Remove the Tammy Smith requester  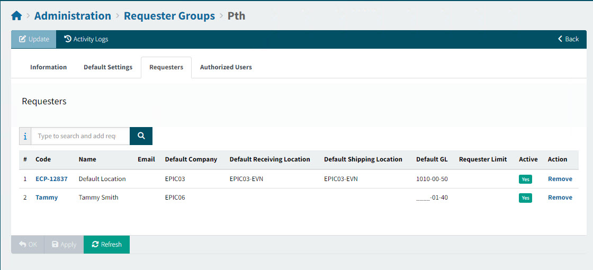point(560,197)
